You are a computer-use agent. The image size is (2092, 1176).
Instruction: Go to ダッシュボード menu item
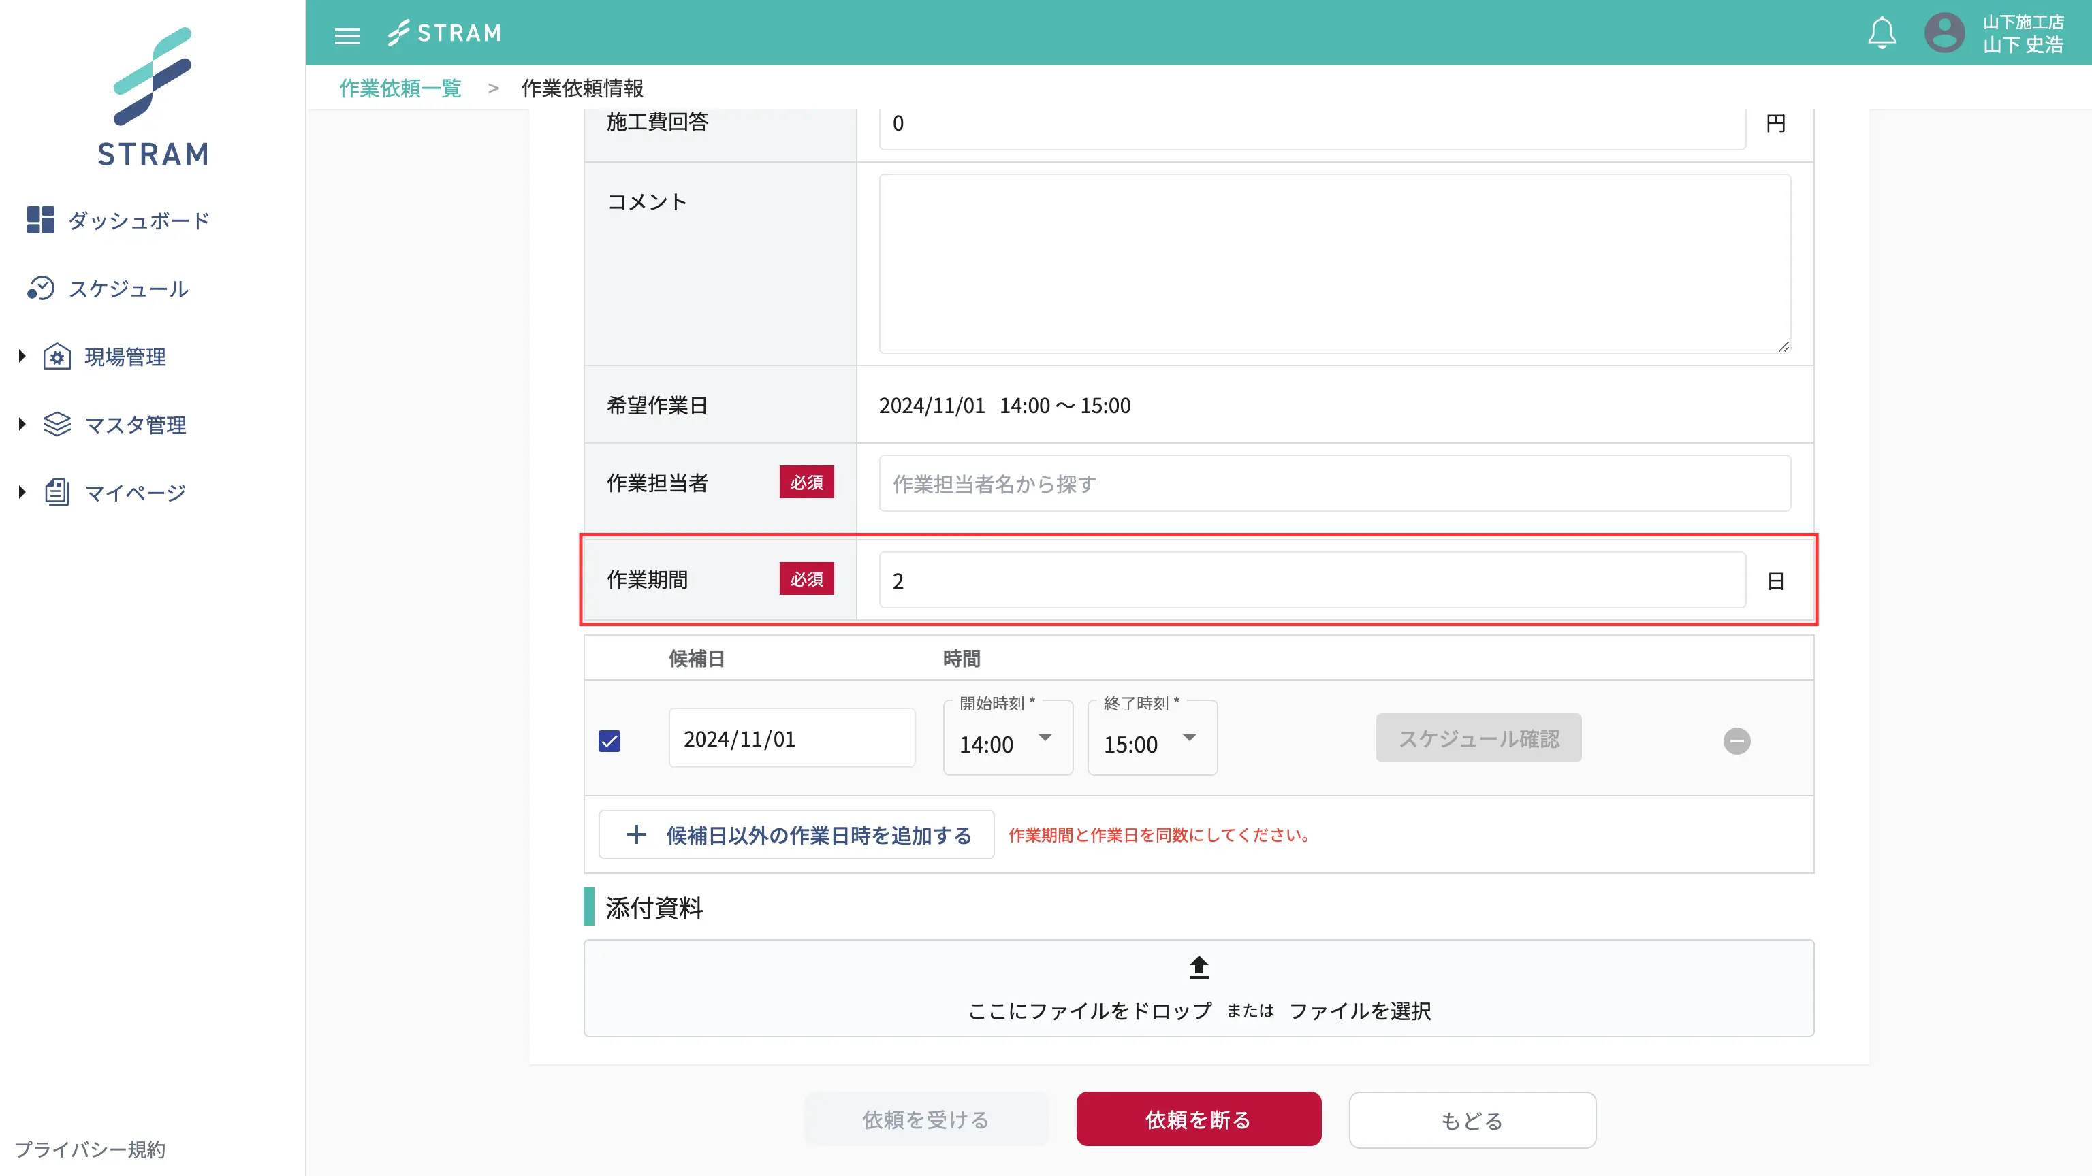pos(139,220)
